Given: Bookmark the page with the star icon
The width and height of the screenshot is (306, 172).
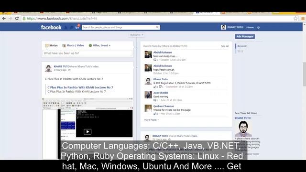Looking at the screenshot, I should (295, 19).
